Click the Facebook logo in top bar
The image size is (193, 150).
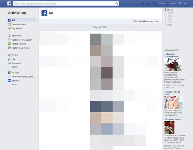(9, 3)
